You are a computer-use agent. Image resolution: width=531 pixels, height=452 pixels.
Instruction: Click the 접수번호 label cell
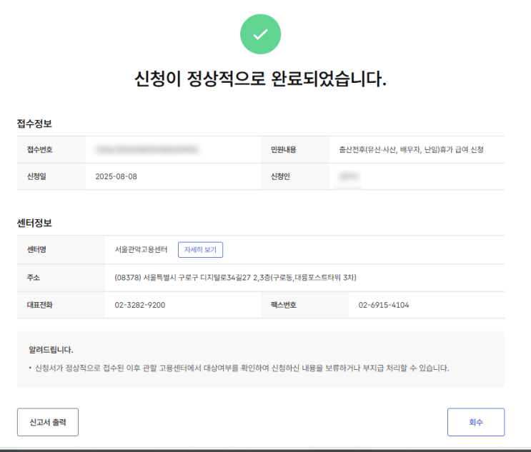[x=51, y=149]
